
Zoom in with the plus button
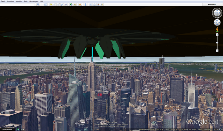pos(217,34)
